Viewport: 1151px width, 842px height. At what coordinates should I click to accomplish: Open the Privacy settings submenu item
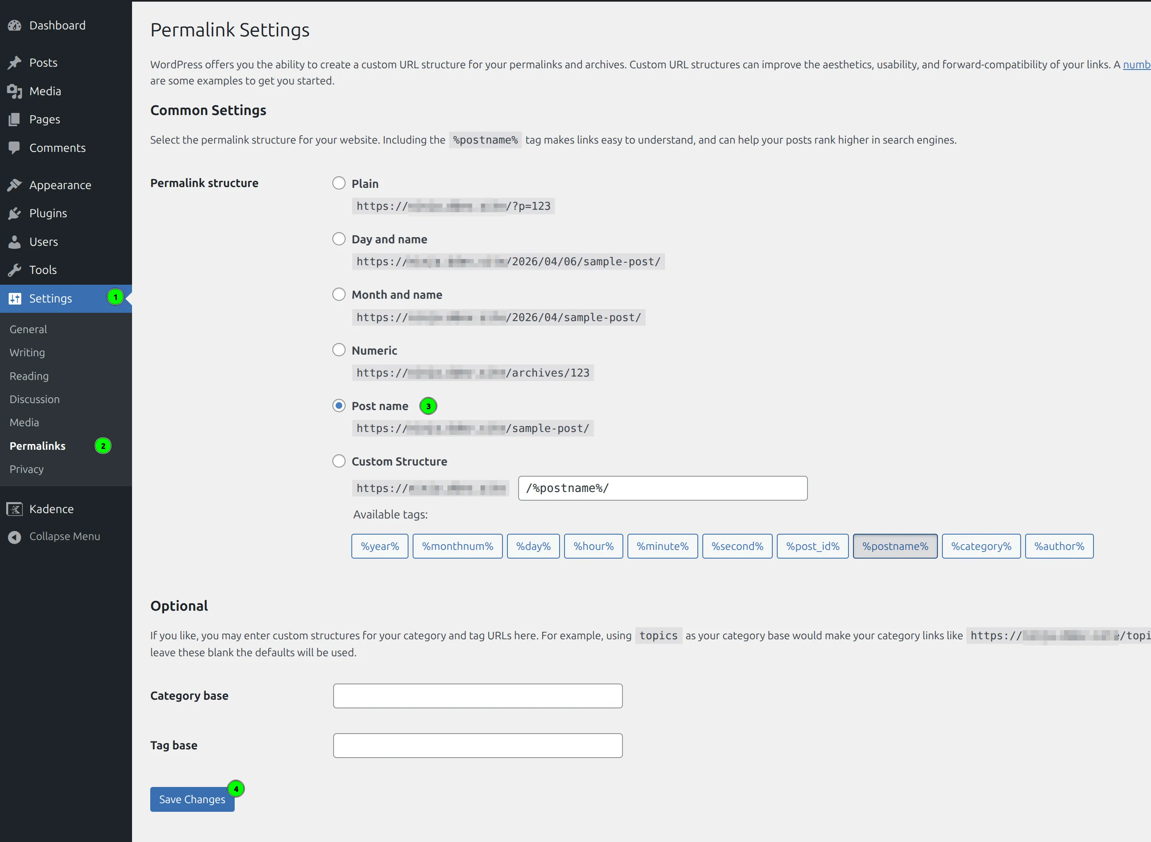26,469
